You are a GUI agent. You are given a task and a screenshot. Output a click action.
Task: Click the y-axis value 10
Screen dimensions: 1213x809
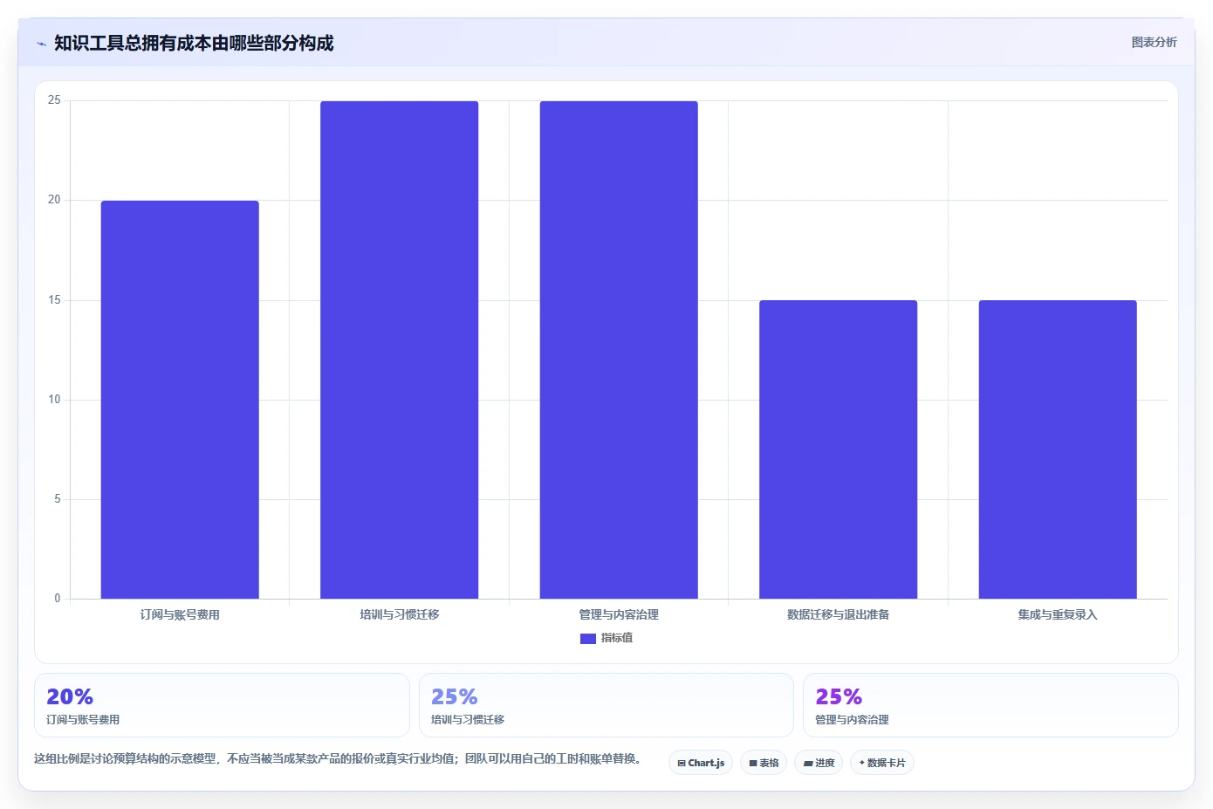point(54,400)
